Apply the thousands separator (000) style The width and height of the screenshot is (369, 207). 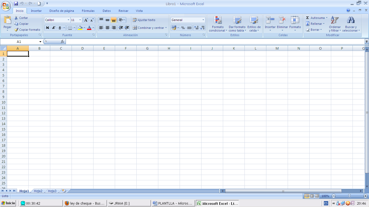[x=189, y=28]
